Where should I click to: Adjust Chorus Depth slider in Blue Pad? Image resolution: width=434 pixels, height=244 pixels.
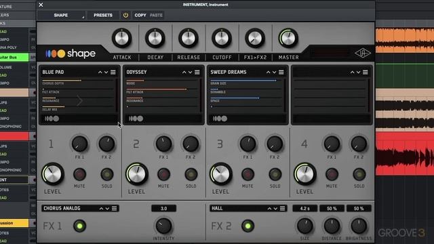tap(78, 81)
